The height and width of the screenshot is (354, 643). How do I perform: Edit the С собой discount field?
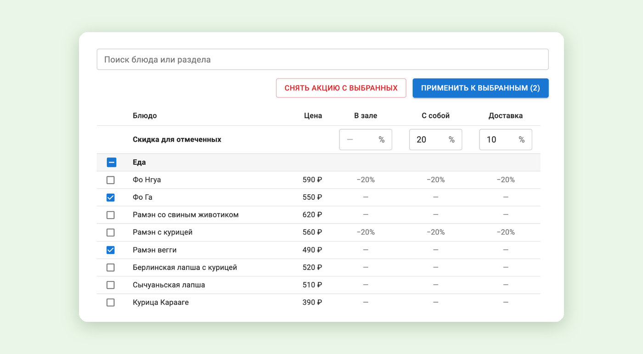(435, 140)
